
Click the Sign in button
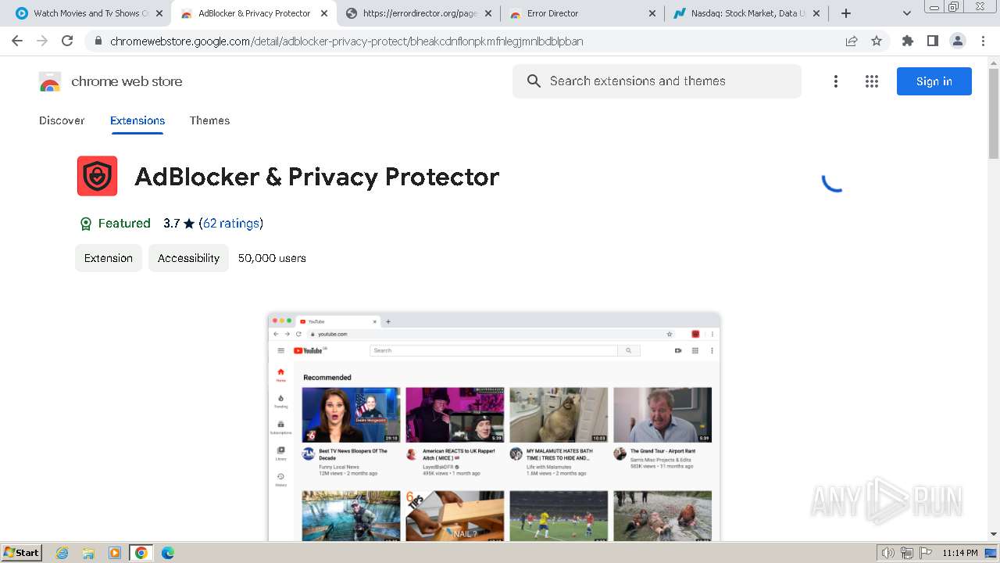934,81
